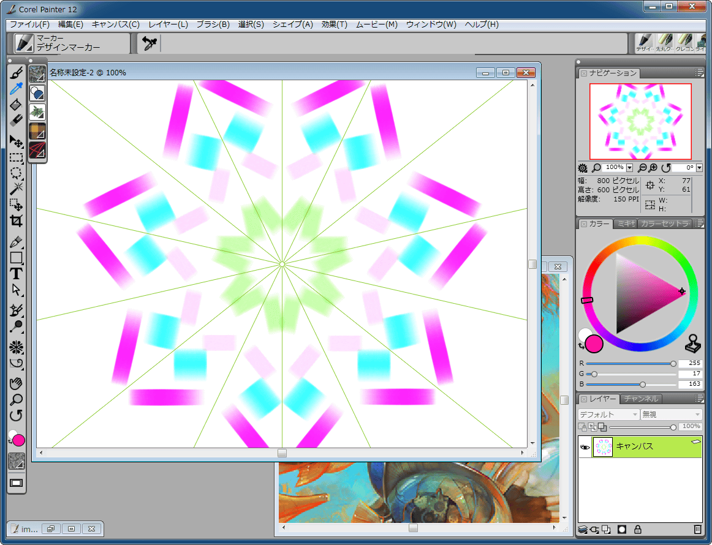Select the Kaleidoscope painting tool
Viewport: 712px width, 545px height.
click(x=16, y=348)
